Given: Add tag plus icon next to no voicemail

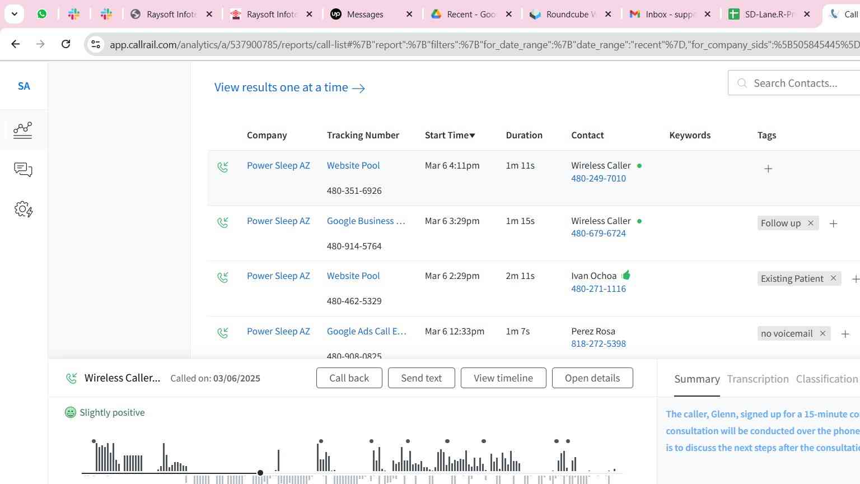Looking at the screenshot, I should click(845, 334).
